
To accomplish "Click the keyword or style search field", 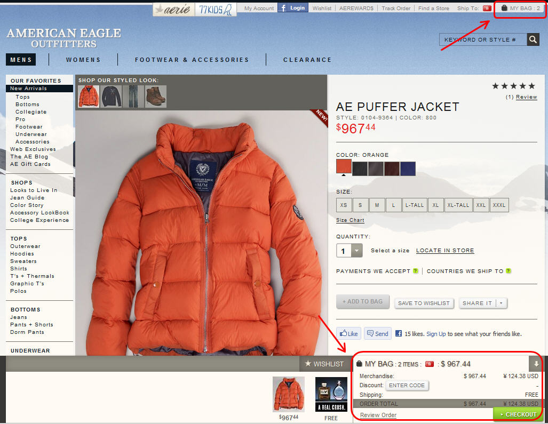I will (483, 39).
